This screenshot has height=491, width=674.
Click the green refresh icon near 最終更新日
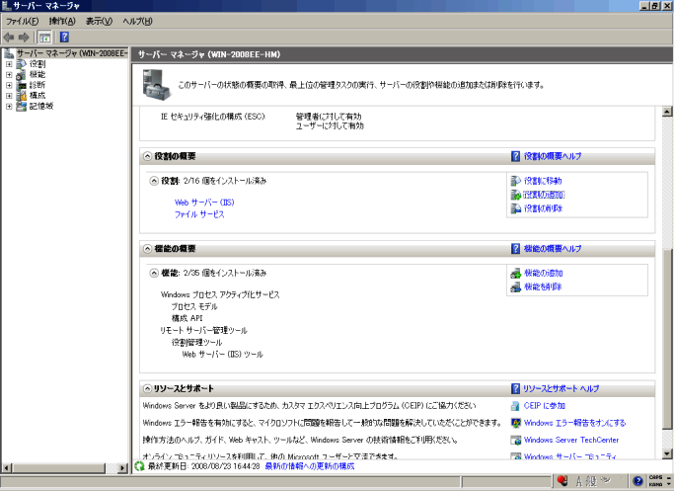pos(139,466)
